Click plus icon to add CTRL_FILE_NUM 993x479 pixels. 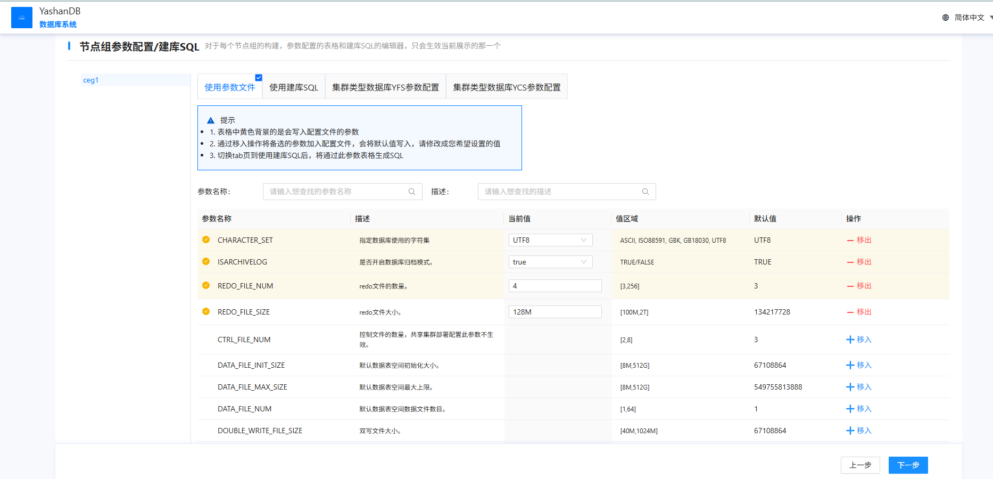click(x=850, y=340)
